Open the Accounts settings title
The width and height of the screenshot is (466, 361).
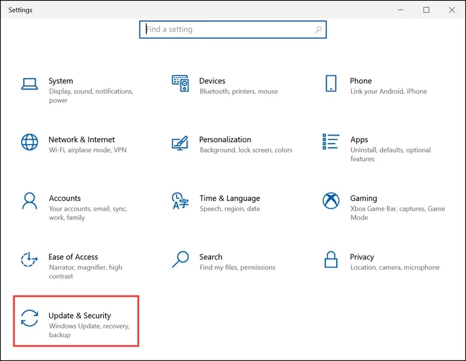click(x=65, y=198)
